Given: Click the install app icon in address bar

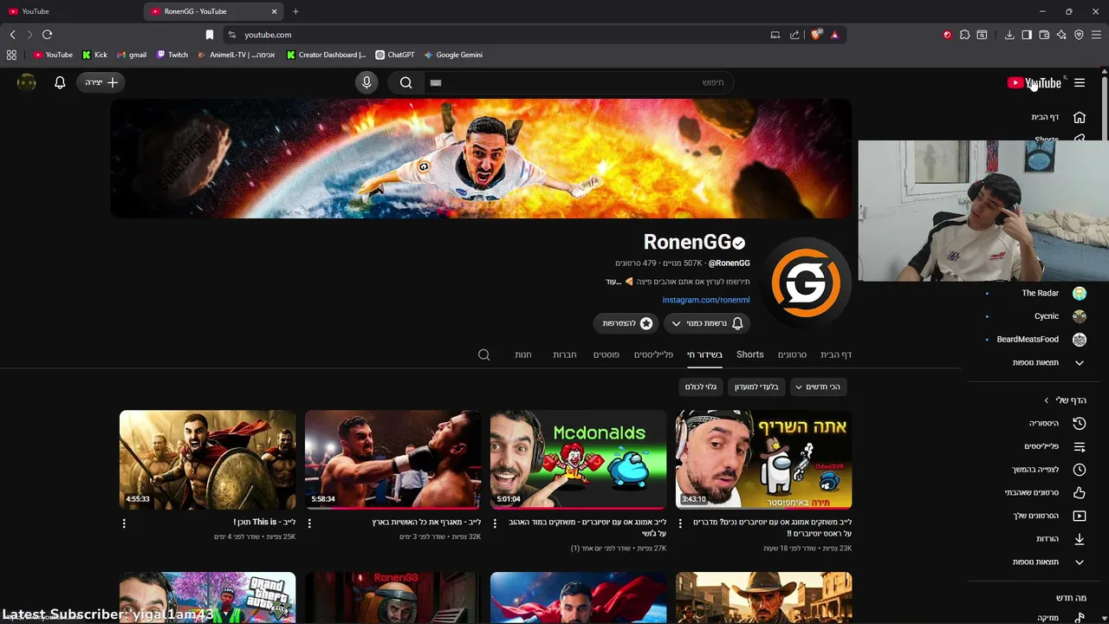Looking at the screenshot, I should tap(775, 35).
